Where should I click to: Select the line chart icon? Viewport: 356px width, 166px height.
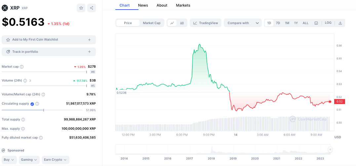click(x=172, y=23)
